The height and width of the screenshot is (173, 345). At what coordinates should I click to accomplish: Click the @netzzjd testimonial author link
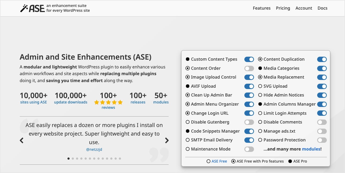point(94,149)
